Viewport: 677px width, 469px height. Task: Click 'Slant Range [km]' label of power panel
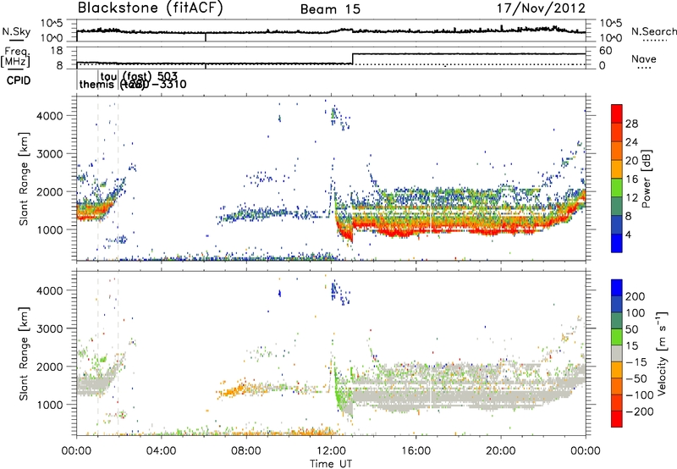click(24, 179)
